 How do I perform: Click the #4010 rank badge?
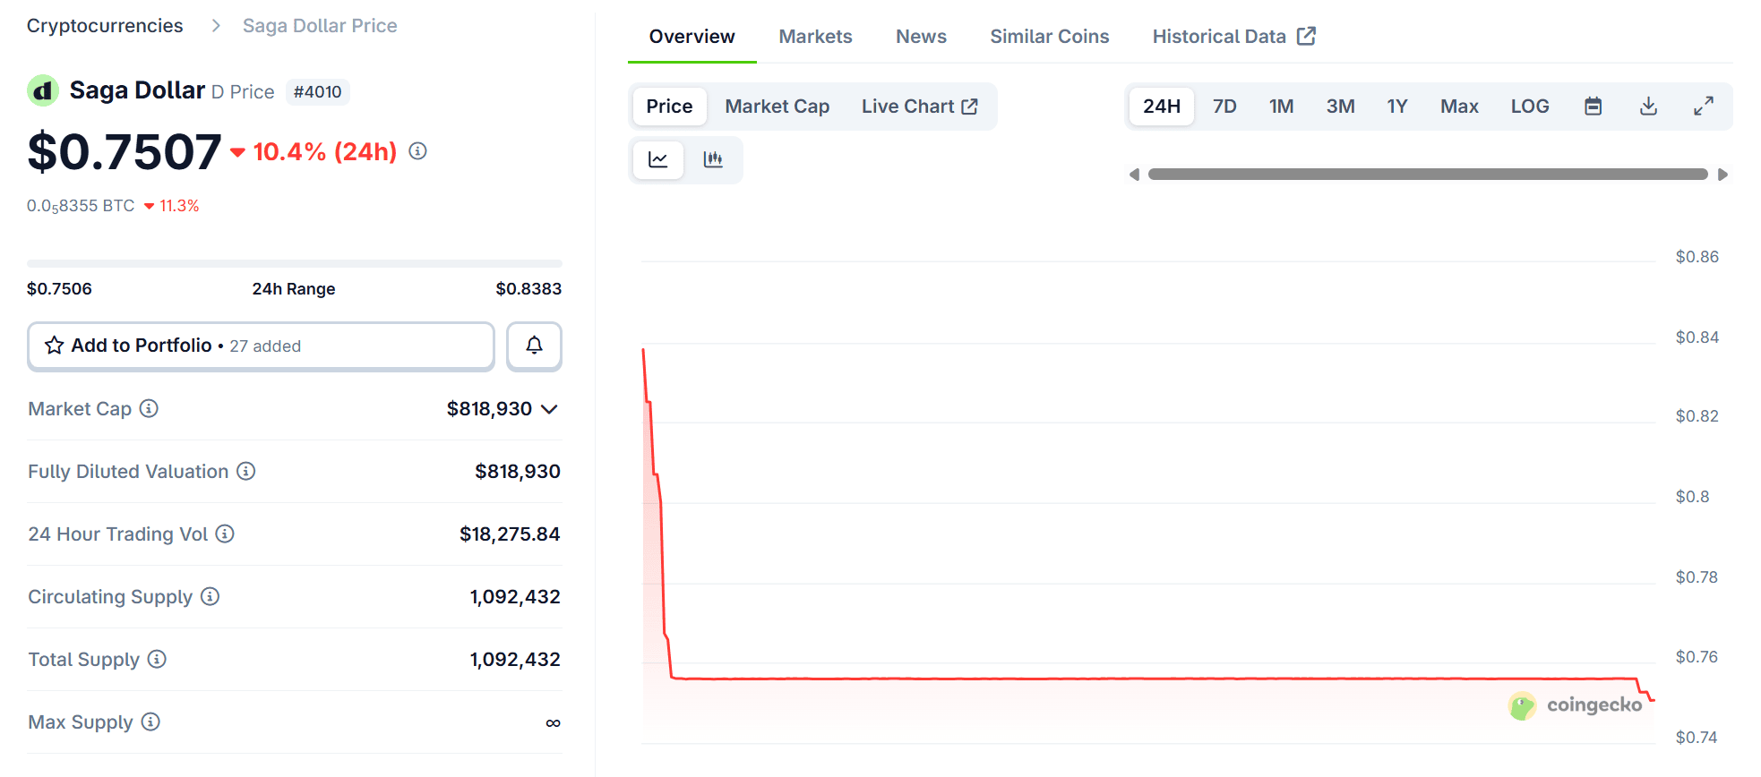click(x=318, y=91)
